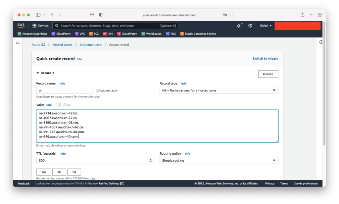The height and width of the screenshot is (204, 339).
Task: Open the CloudWatch favorite shortcut
Action: click(x=127, y=34)
